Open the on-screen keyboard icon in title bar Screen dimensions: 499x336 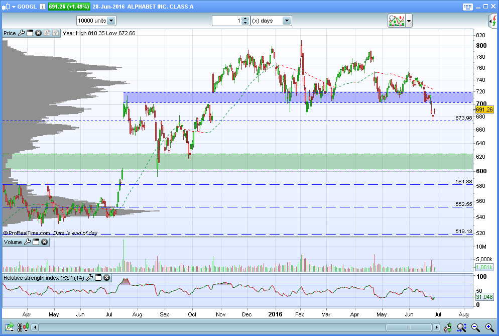(468, 7)
